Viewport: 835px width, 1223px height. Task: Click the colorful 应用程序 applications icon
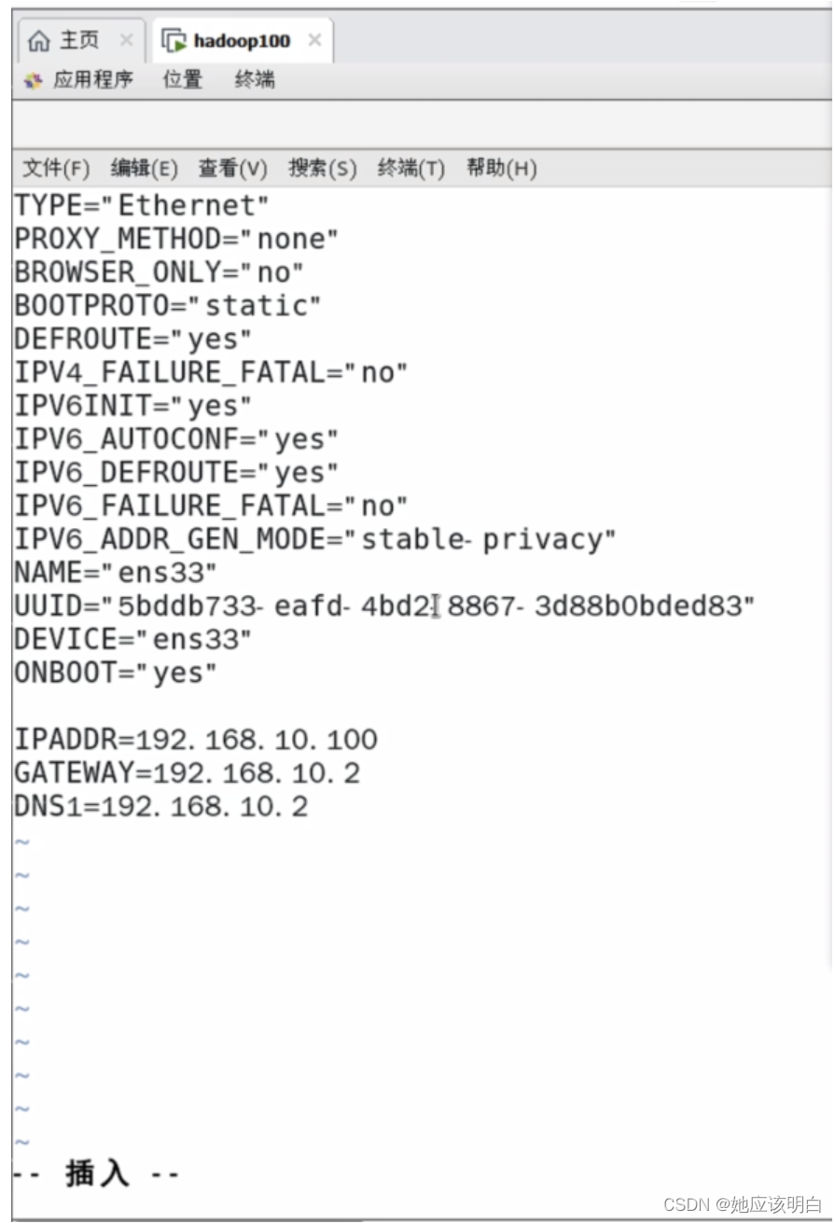[x=32, y=80]
